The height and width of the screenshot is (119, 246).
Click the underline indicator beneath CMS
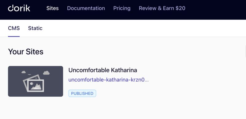pos(14,36)
